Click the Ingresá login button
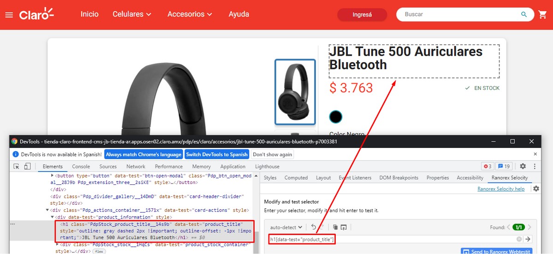The height and width of the screenshot is (254, 553). [x=362, y=15]
